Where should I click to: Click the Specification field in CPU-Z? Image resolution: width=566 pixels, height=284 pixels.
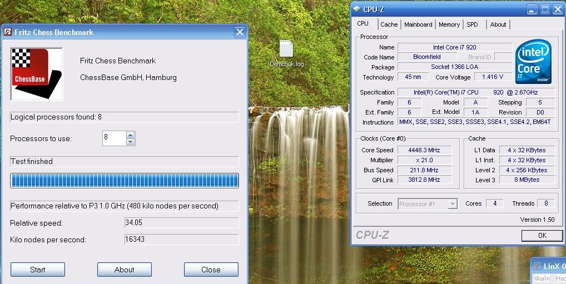point(476,92)
